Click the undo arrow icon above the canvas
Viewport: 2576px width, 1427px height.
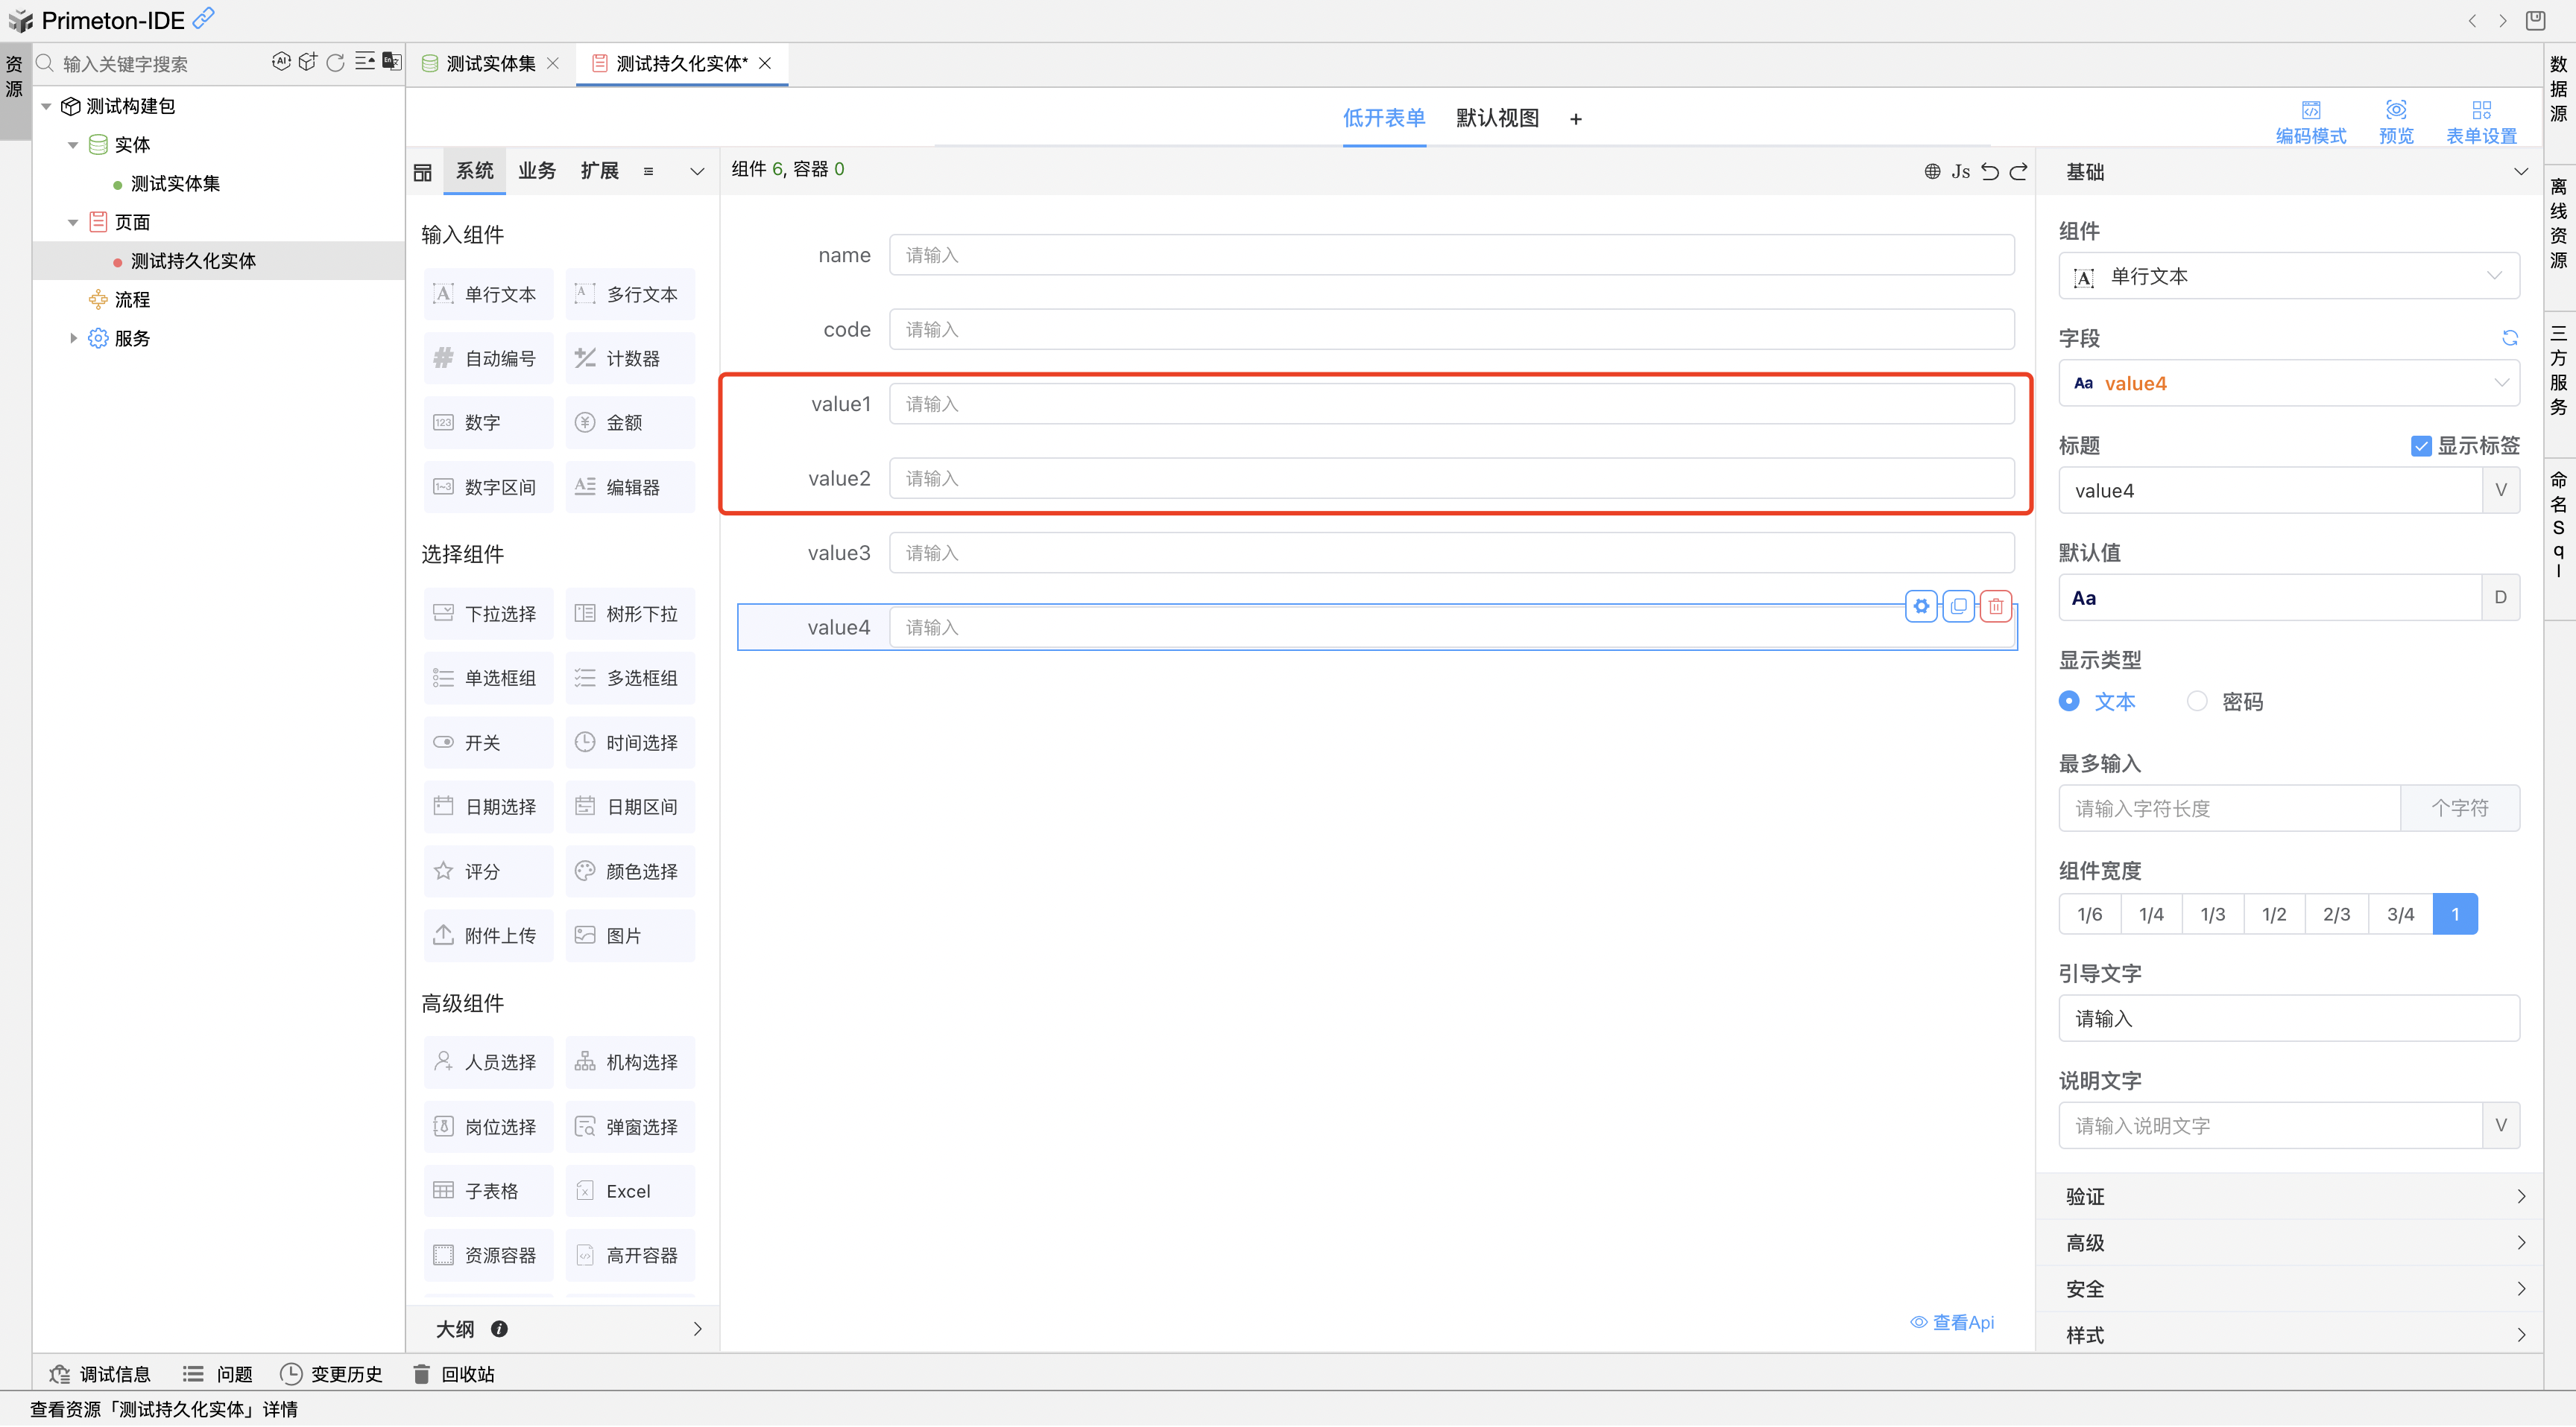pos(1991,171)
